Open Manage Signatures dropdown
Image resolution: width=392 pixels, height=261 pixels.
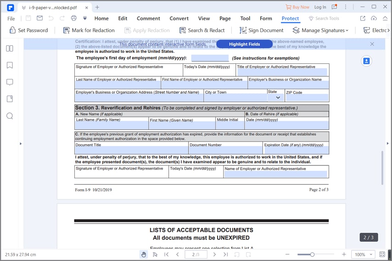point(320,30)
